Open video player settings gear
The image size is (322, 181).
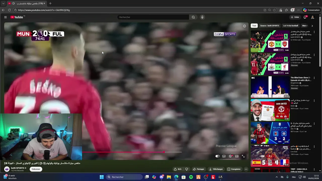pyautogui.click(x=230, y=156)
